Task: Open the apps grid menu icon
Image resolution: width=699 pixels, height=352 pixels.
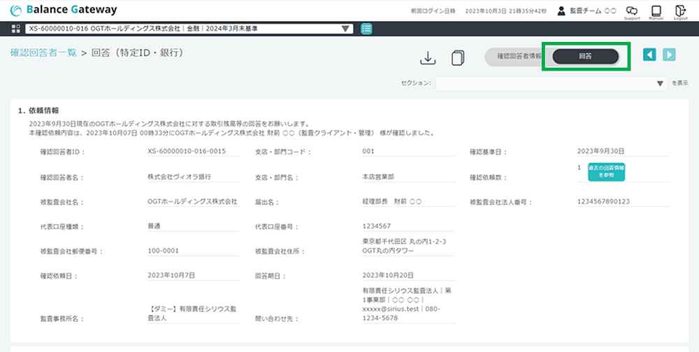Action: click(16, 29)
